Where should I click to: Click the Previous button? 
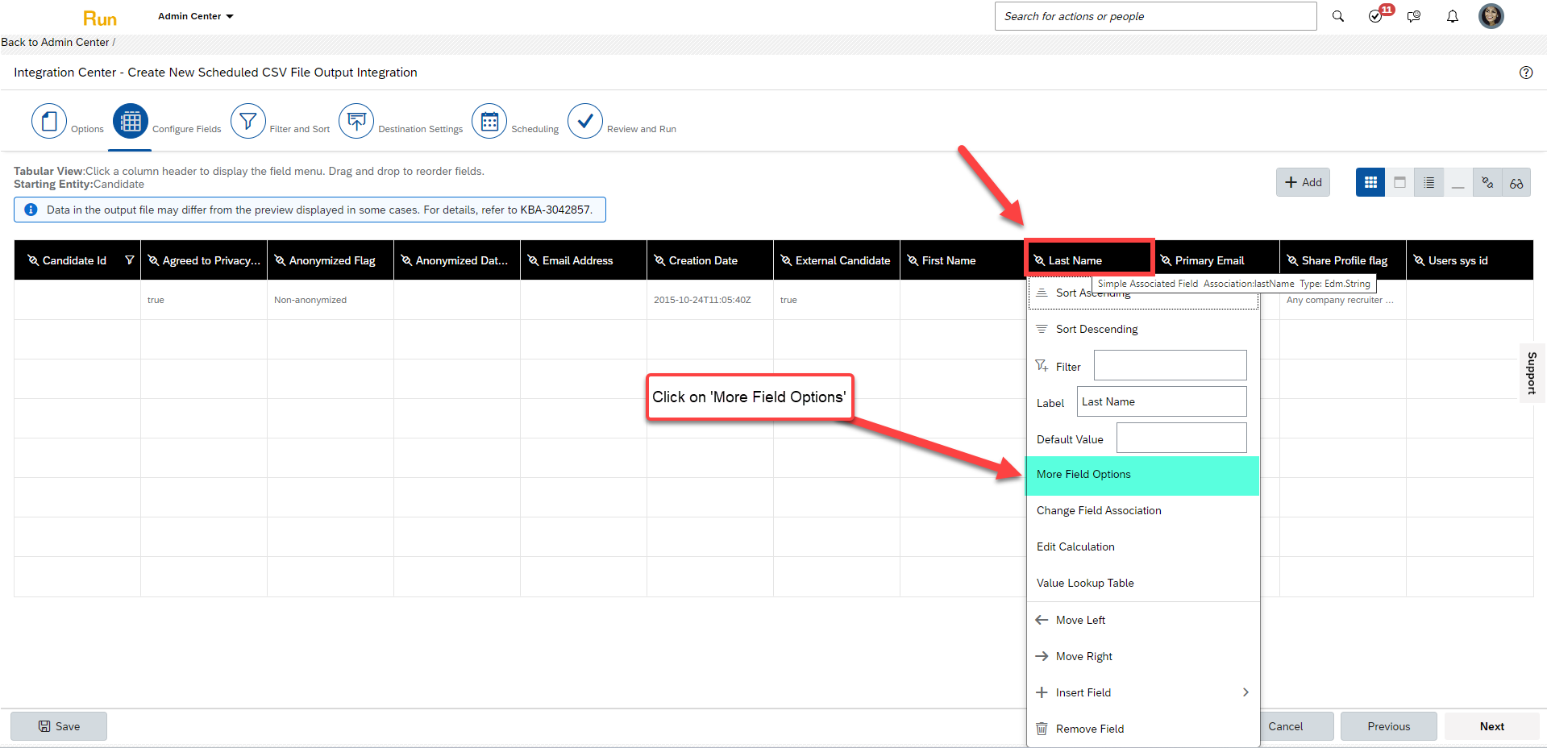[x=1388, y=726]
